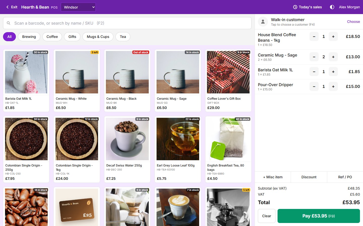This screenshot has height=226, width=363.
Task: Click the Exit back arrow icon
Action: point(7,7)
